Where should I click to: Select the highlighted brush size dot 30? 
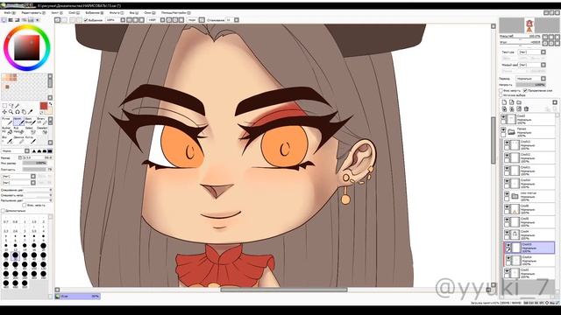15,255
